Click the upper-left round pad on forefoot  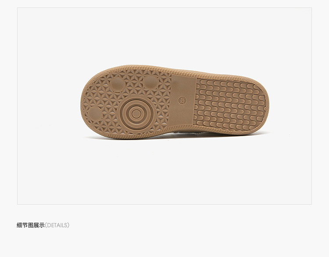(118, 84)
